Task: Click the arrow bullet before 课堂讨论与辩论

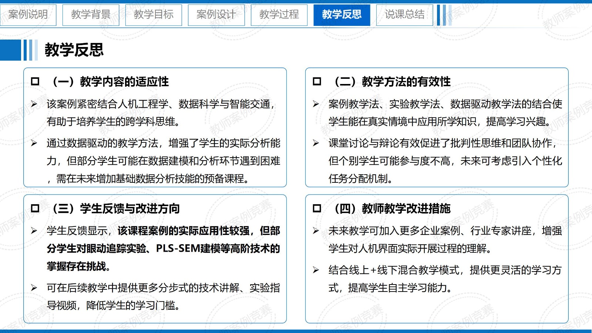Action: pos(316,143)
